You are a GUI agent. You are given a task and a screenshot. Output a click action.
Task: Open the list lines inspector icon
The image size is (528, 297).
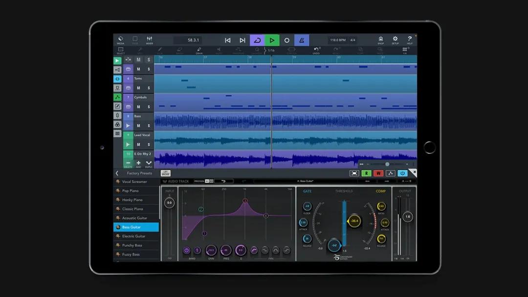[117, 133]
